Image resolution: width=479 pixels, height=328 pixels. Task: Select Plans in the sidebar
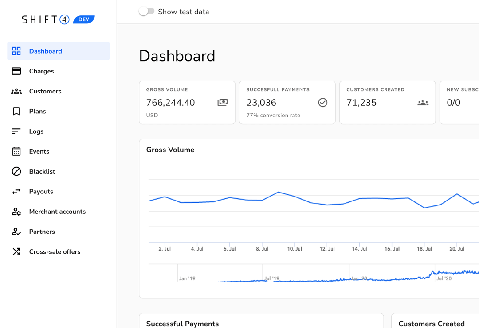tap(59, 111)
